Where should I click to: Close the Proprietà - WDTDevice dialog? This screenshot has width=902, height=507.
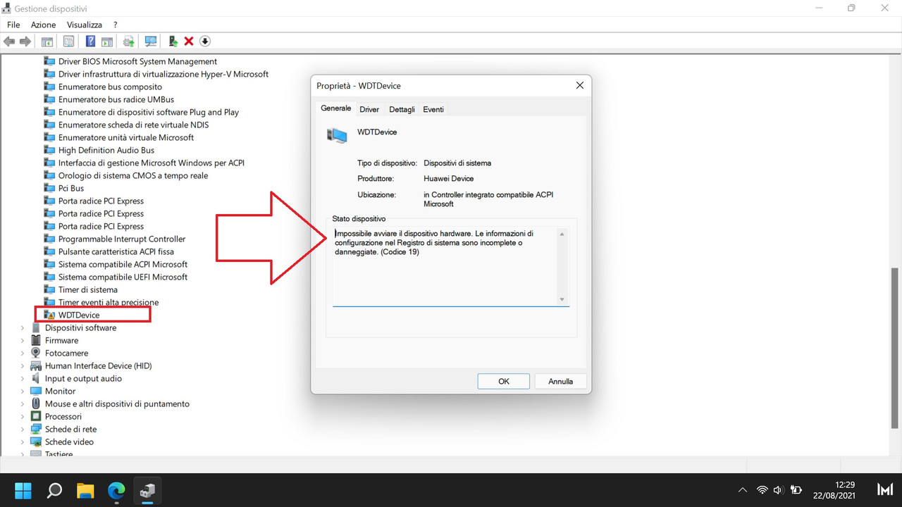tap(580, 85)
